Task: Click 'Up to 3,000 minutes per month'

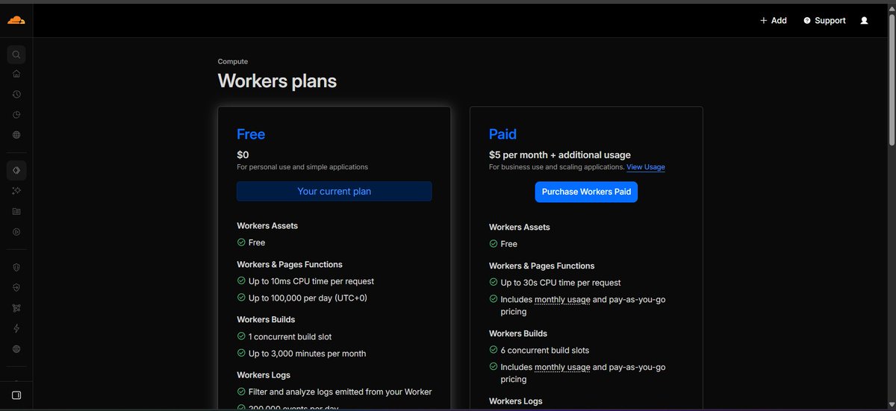Action: coord(307,354)
